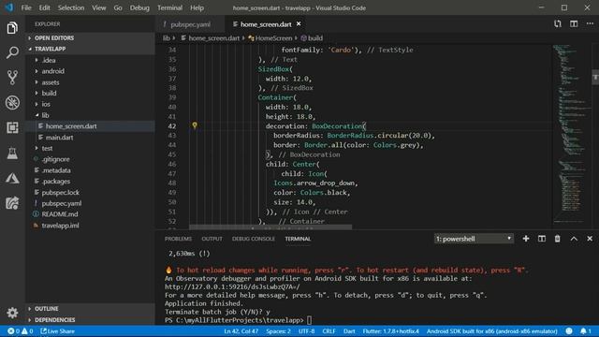Viewport: 599px width, 337px height.
Task: Open the Extensions view in activity bar
Action: [x=12, y=127]
